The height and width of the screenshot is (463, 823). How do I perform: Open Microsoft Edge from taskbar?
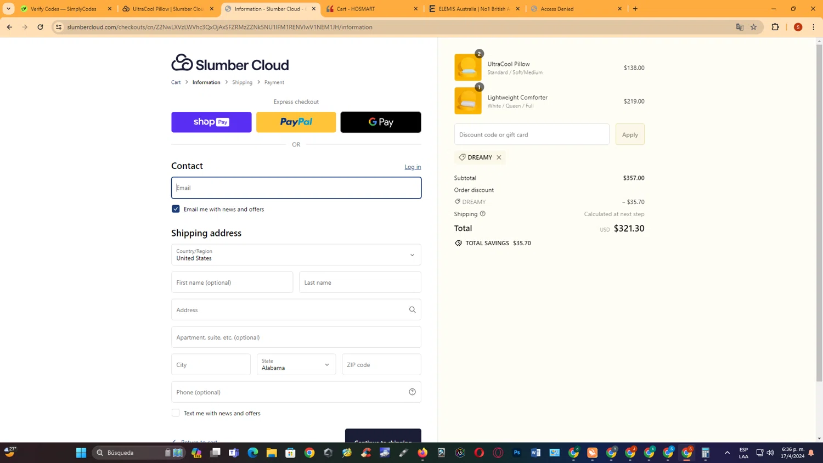[x=253, y=453]
